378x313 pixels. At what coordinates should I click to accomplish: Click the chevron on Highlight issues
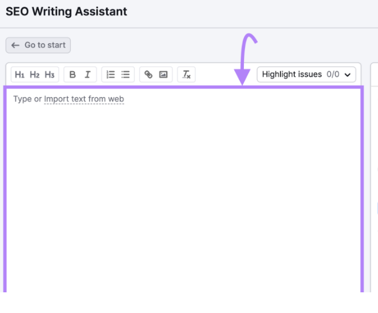click(x=347, y=75)
